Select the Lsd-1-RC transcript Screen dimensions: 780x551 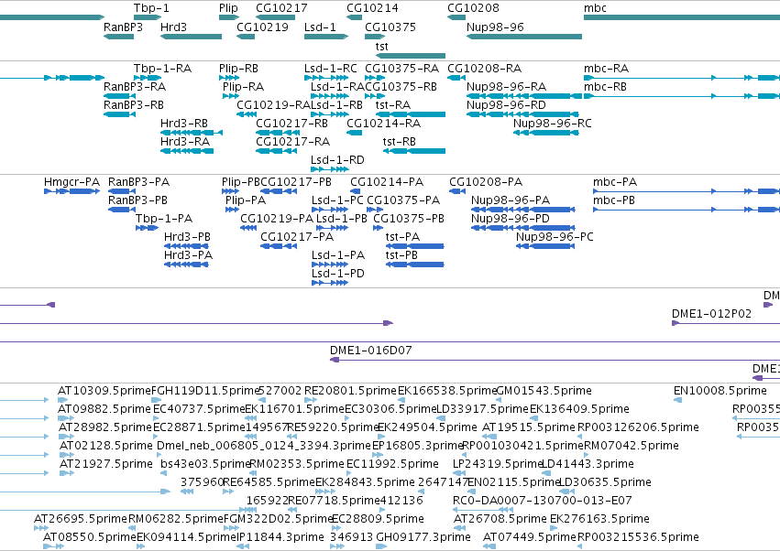[x=326, y=78]
